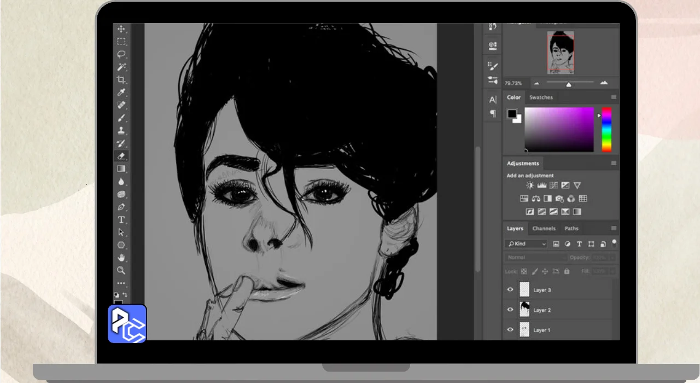
Task: Open the Channels tab
Action: click(544, 229)
